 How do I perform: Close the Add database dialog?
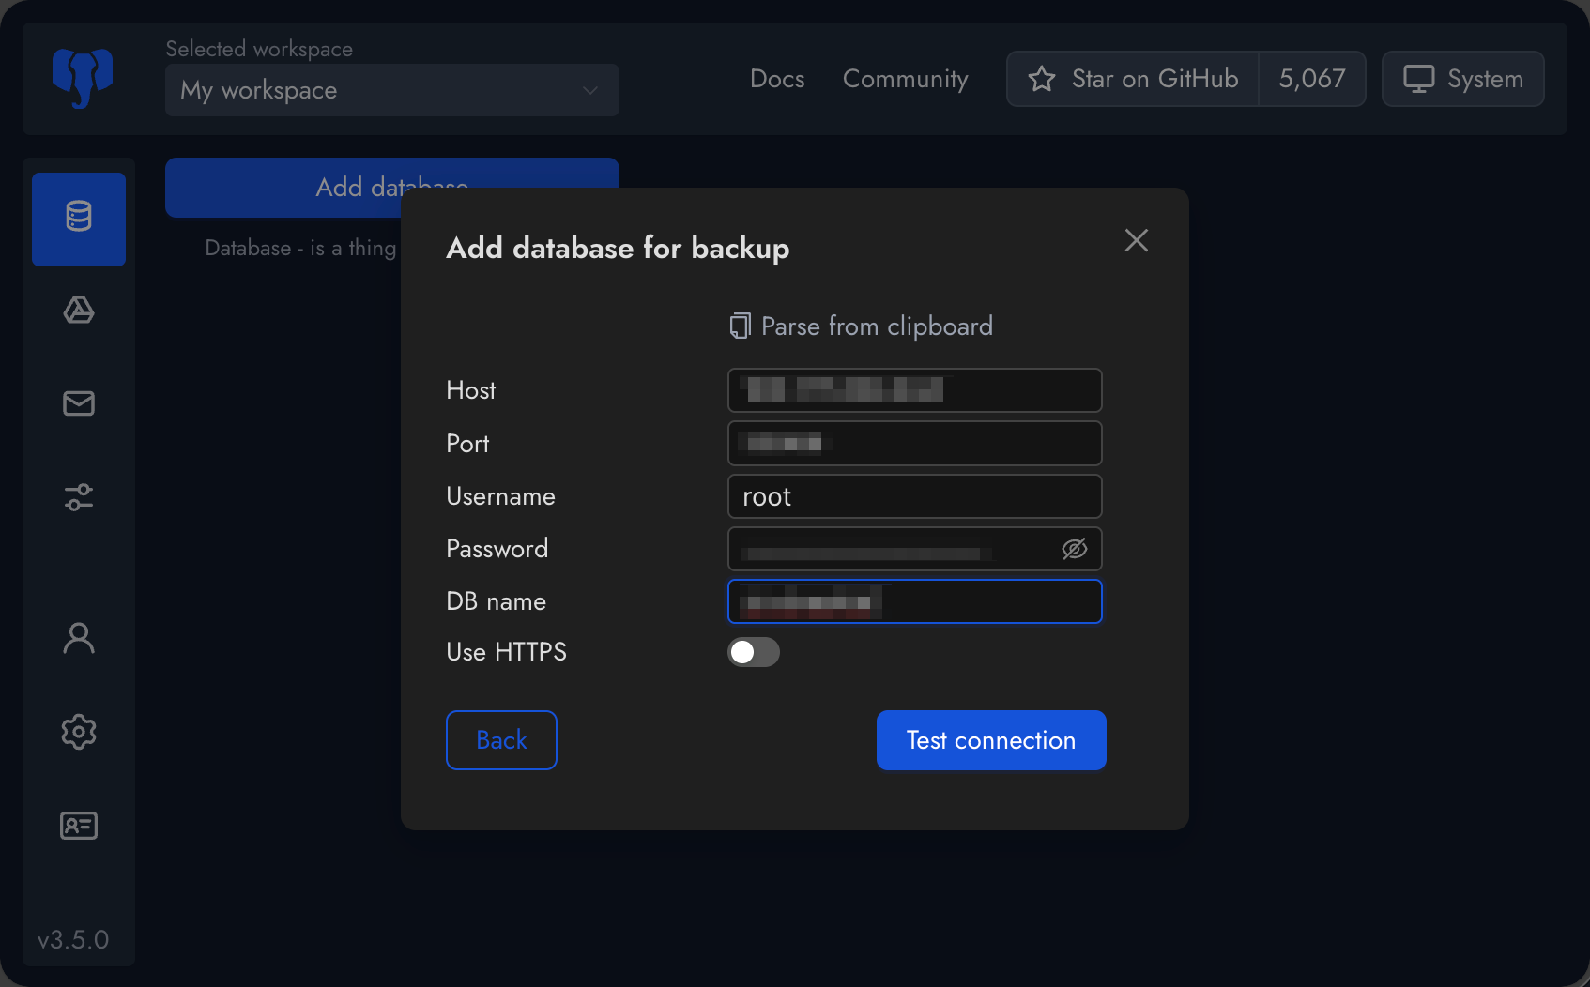1136,240
